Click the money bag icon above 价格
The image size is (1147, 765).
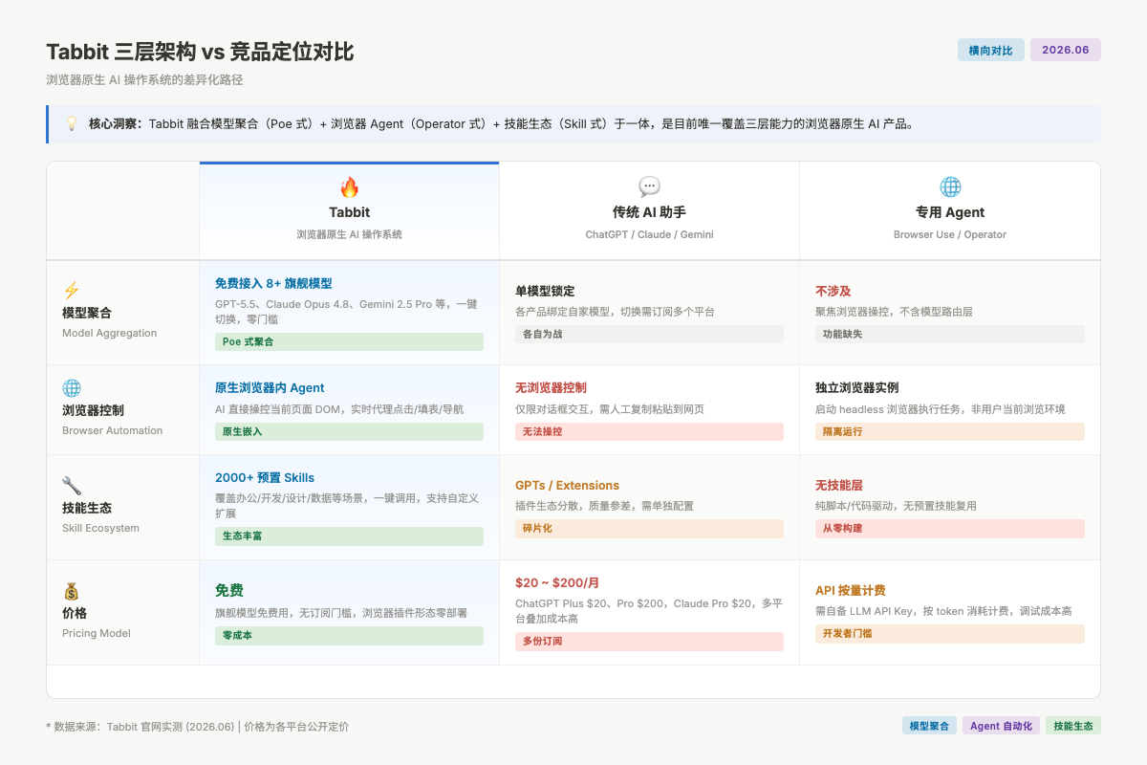tap(72, 591)
